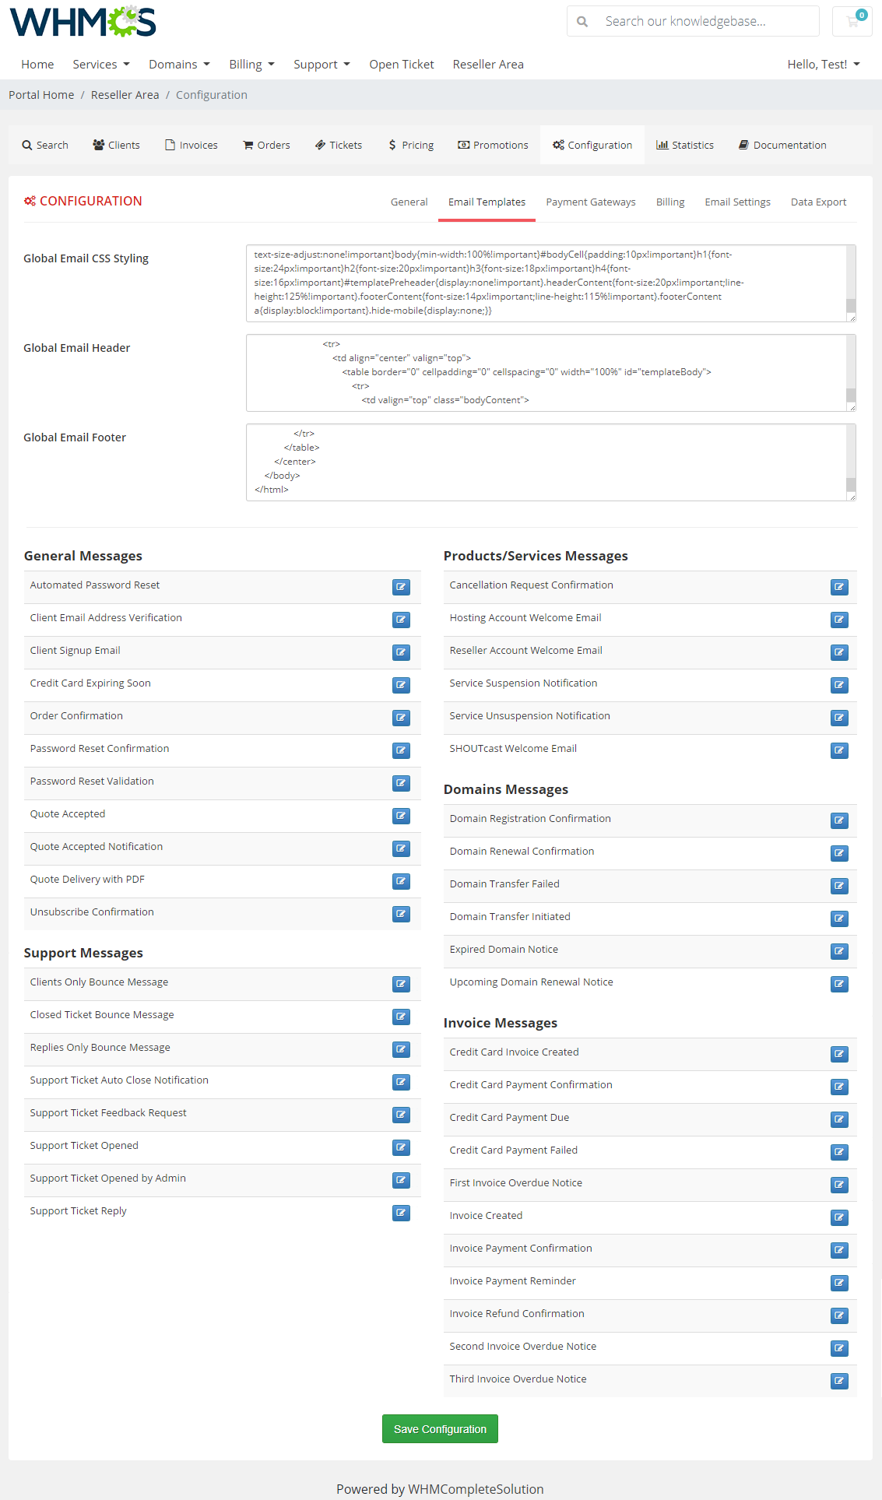Viewport: 882px width, 1500px height.
Task: Follow the Reseller Area breadcrumb link
Action: pos(125,95)
